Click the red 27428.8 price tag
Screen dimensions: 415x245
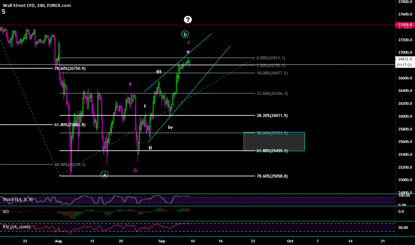coord(405,24)
